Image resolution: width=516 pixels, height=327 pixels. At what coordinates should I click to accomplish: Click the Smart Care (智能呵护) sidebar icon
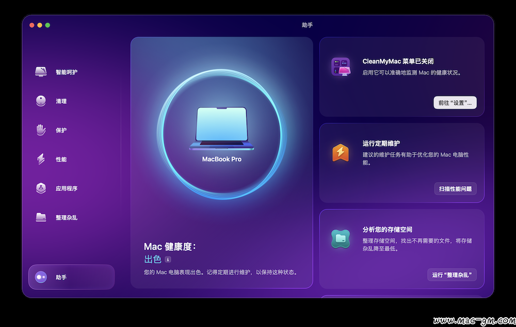41,72
